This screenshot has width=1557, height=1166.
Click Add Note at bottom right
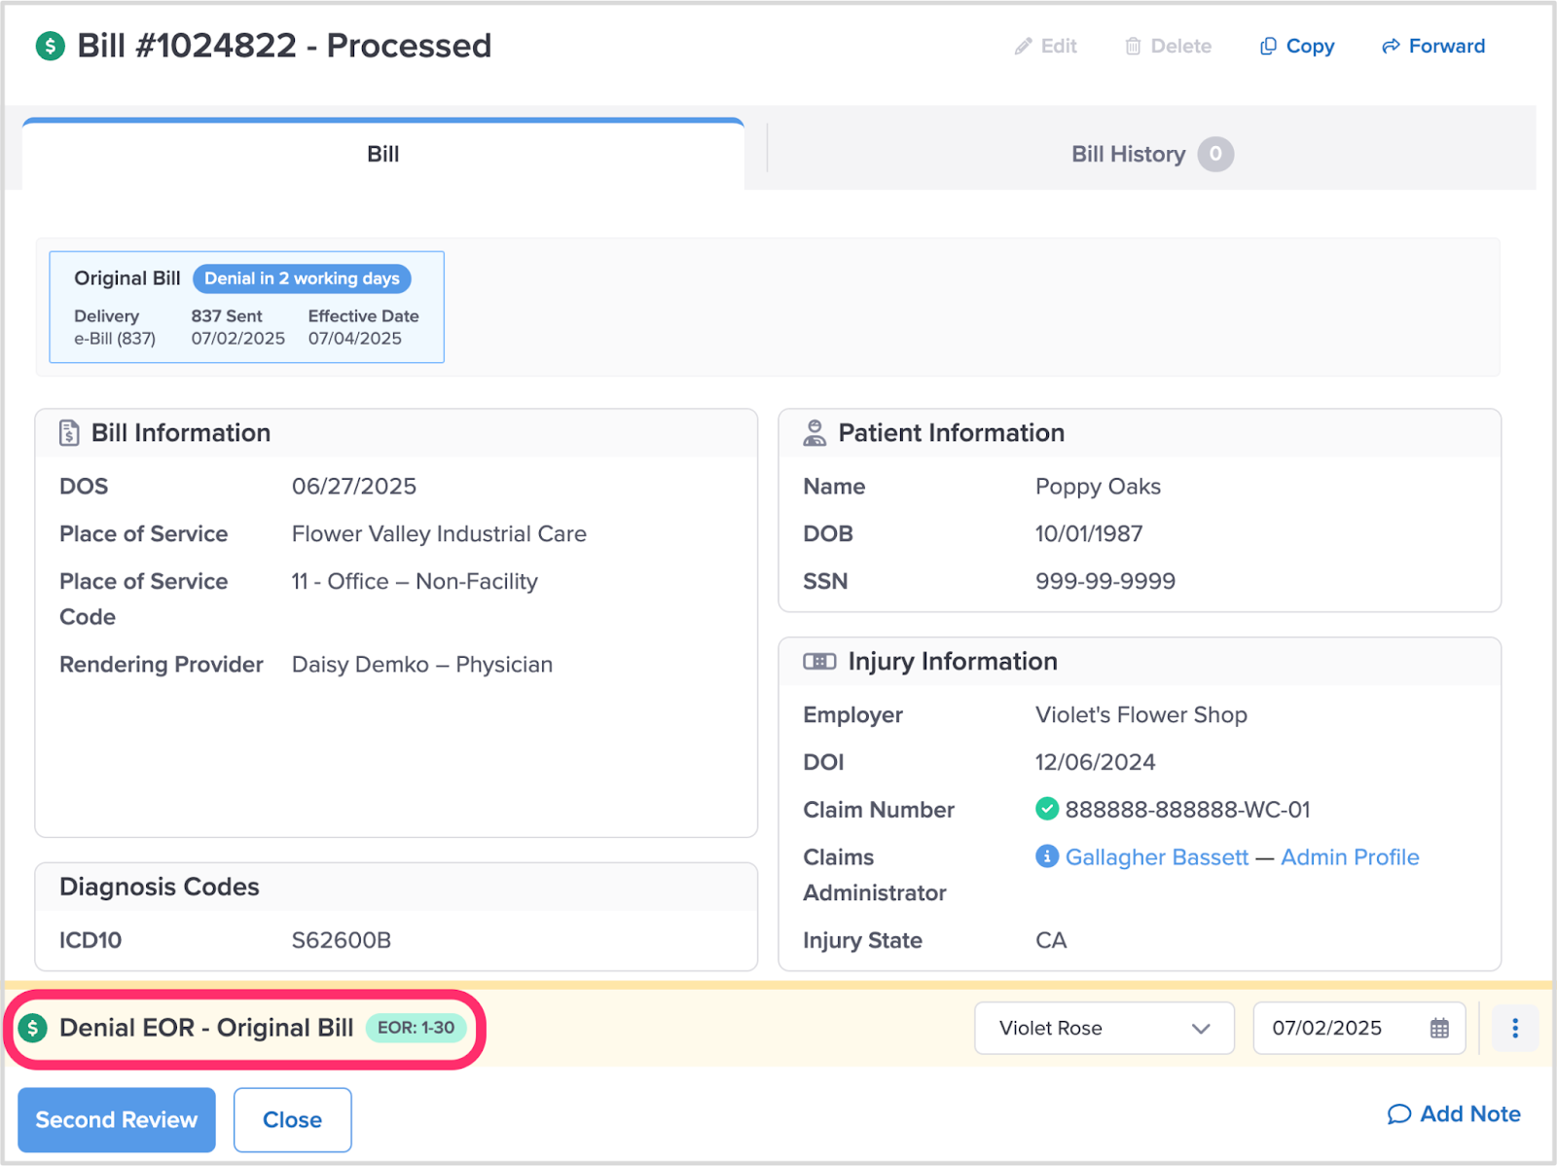(x=1455, y=1113)
